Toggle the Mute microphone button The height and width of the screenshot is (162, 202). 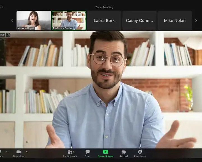tap(1, 154)
